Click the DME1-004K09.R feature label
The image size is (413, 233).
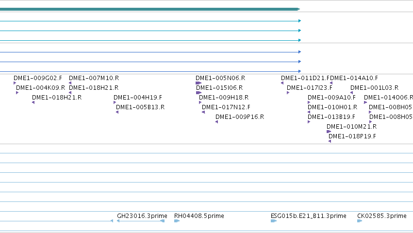coord(40,88)
